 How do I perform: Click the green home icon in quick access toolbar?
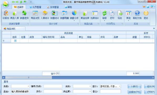coord(25,2)
